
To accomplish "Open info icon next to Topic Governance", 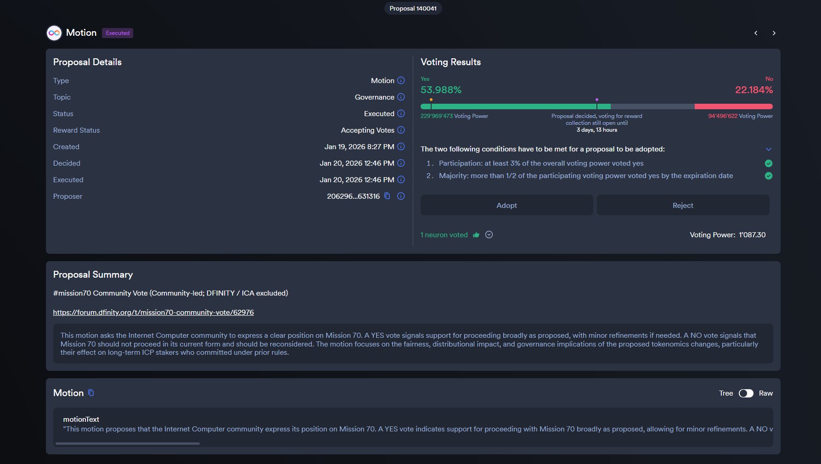I will coord(401,97).
